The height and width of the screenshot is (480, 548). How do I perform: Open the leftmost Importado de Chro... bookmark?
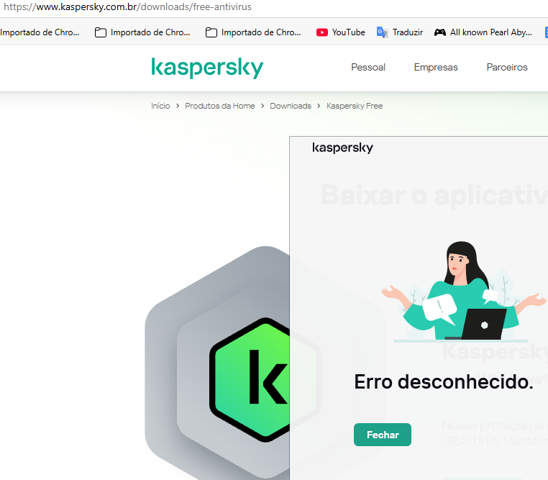tap(40, 32)
